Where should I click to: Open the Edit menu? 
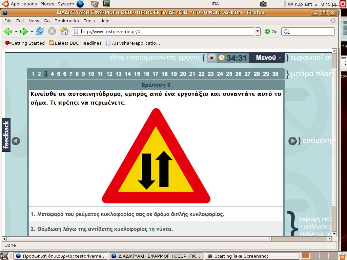pos(20,21)
